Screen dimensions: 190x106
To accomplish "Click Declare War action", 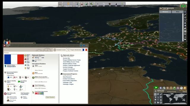I will point(66,58).
